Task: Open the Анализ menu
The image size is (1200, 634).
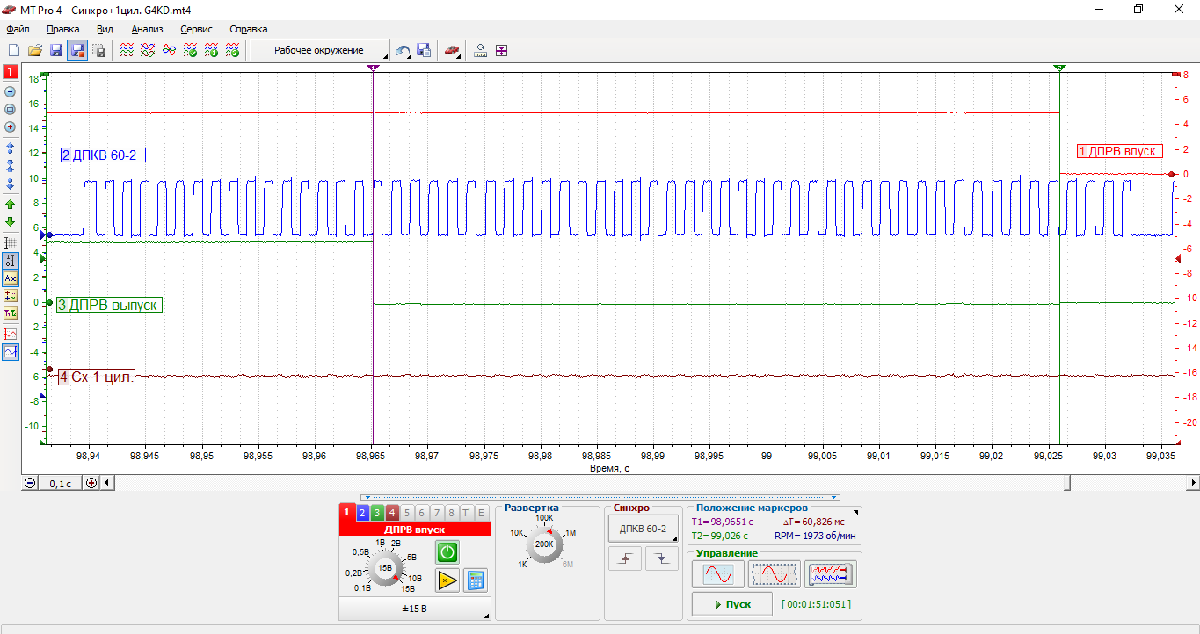Action: (x=147, y=29)
